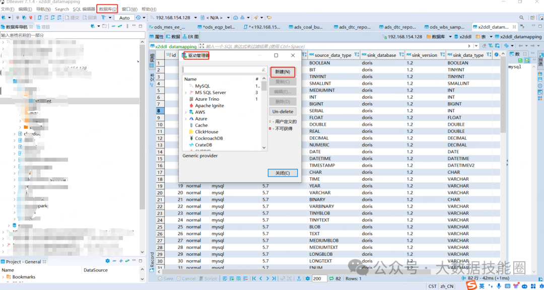Click sort/filter icon on sink_data_type column
The height and width of the screenshot is (290, 544).
click(489, 55)
